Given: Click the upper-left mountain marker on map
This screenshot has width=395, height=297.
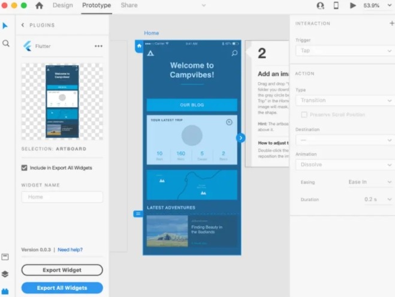Looking at the screenshot, I should pos(162,181).
